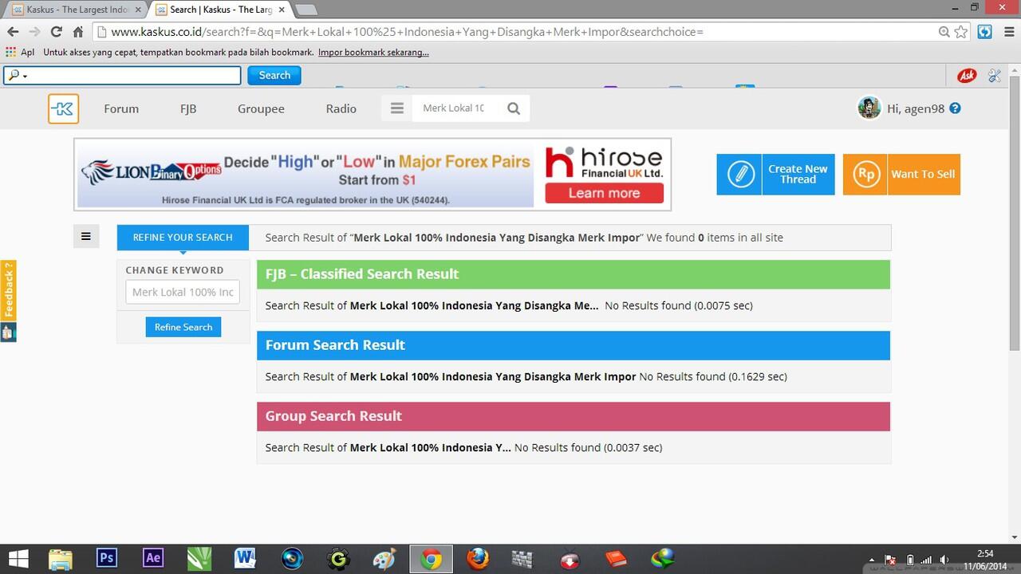Click the Hi, agen98 username link

pos(916,108)
